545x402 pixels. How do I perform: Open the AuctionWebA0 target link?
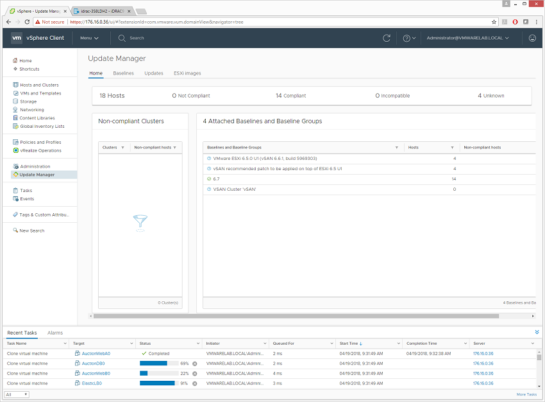point(96,353)
